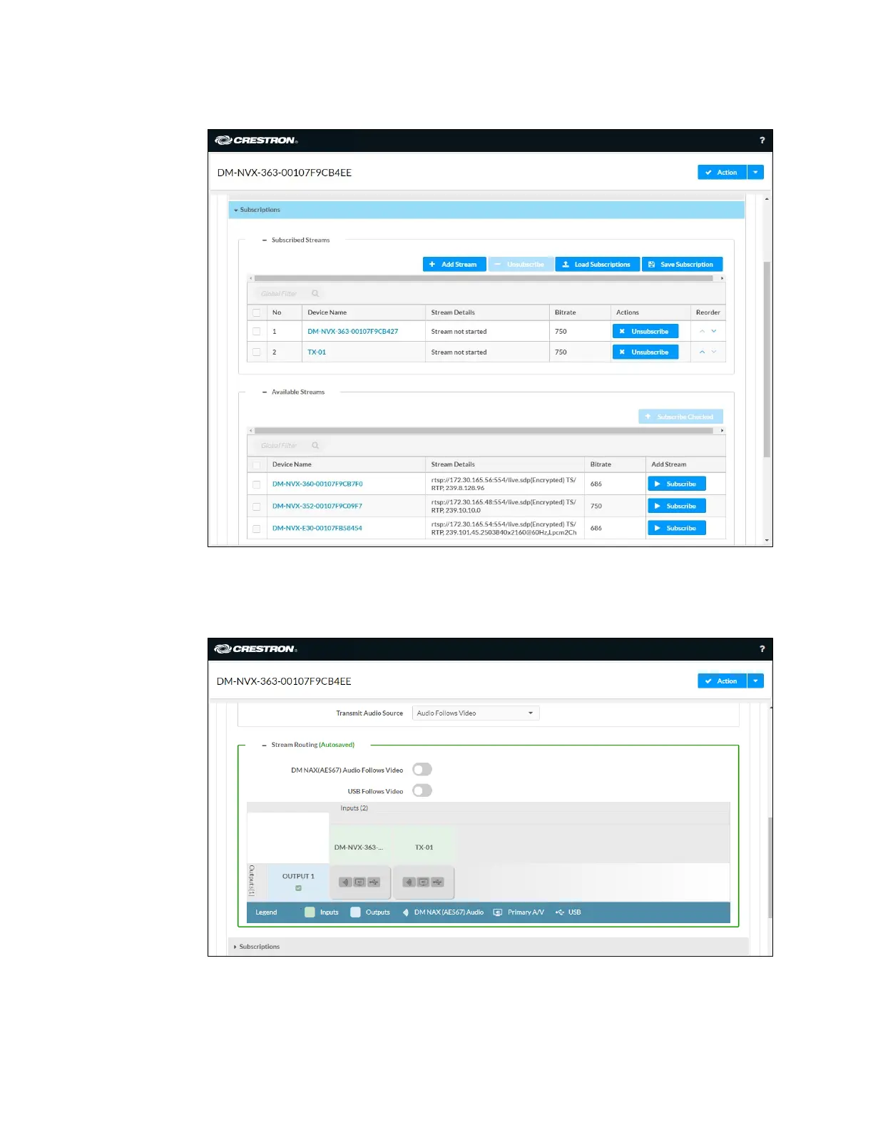Open Action dropdown arrow in Subscriptions screen
This screenshot has height=1130, width=873.
pyautogui.click(x=755, y=172)
